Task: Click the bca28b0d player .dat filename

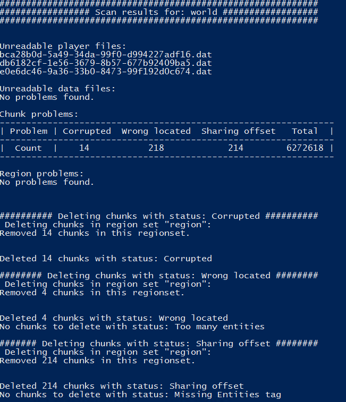Action: (x=106, y=55)
